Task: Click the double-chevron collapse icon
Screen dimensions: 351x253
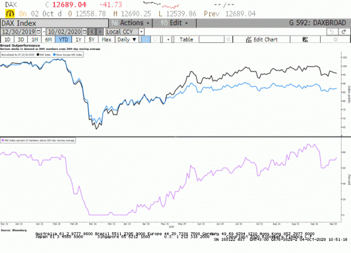Action: 228,40
